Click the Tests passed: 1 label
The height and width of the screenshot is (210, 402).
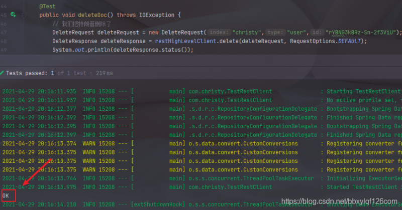click(x=30, y=73)
